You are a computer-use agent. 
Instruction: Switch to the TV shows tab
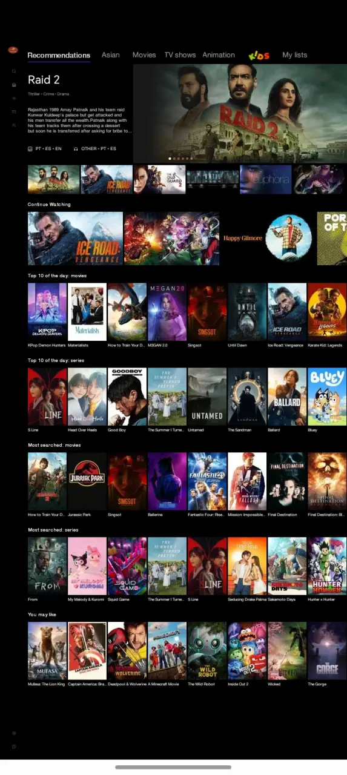[180, 55]
